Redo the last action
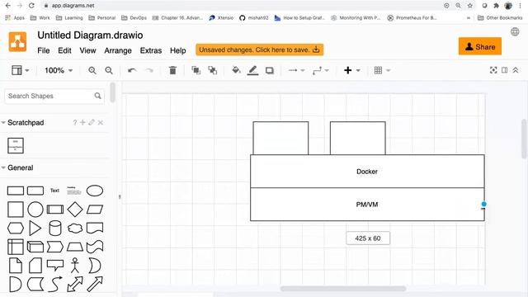The image size is (528, 297). point(149,70)
